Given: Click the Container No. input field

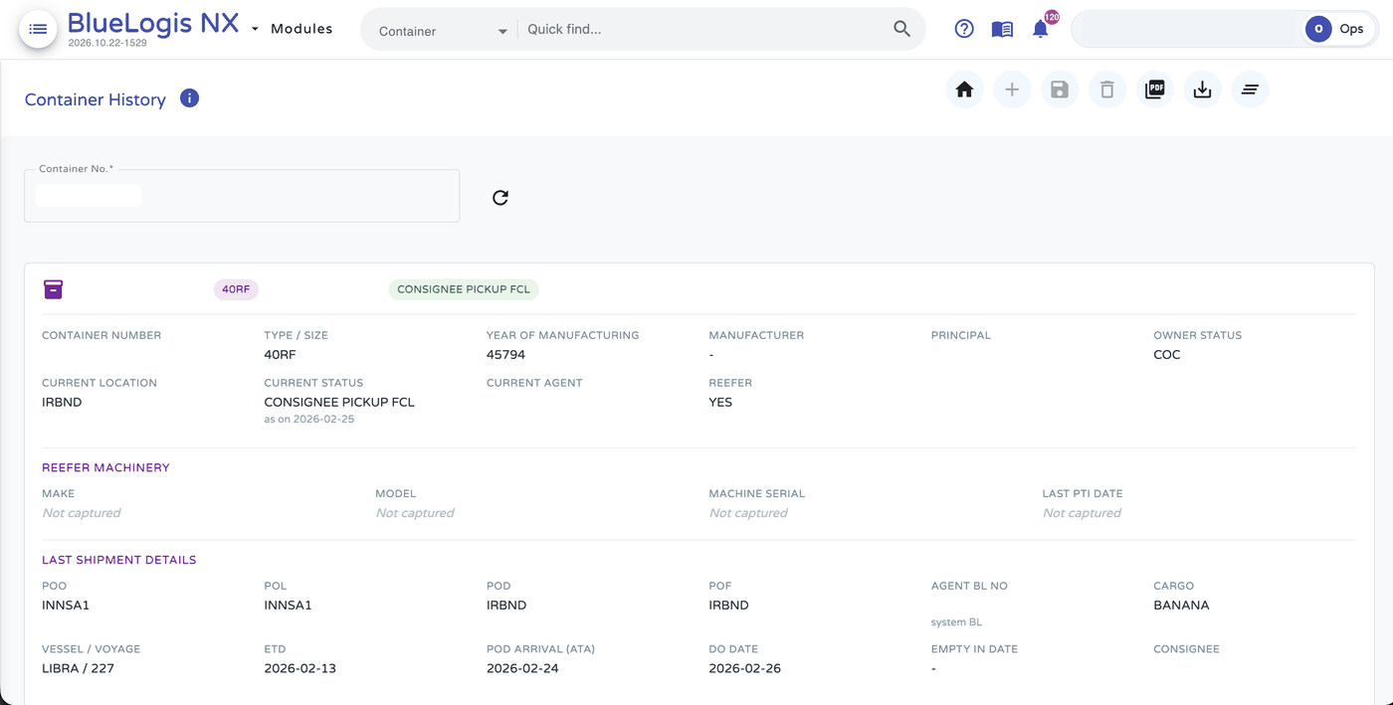Looking at the screenshot, I should [x=242, y=196].
